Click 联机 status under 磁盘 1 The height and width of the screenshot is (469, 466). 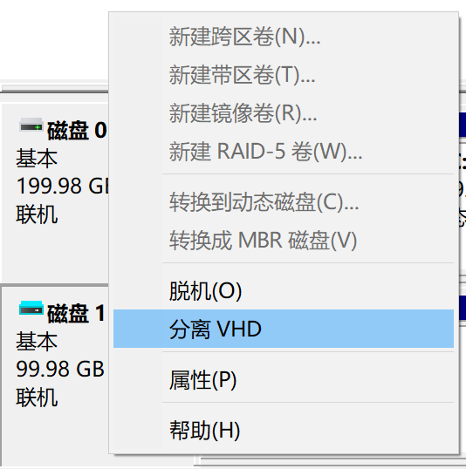37,398
